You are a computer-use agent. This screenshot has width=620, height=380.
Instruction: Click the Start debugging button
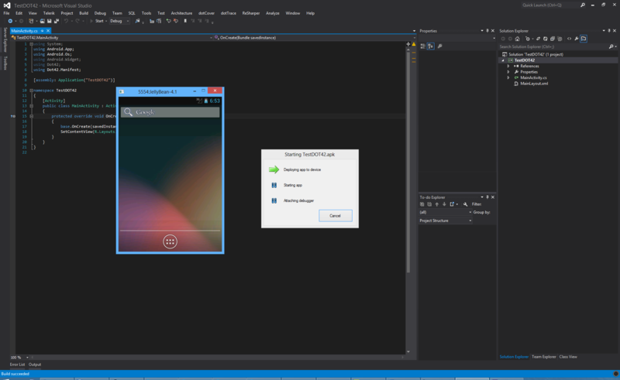[98, 21]
